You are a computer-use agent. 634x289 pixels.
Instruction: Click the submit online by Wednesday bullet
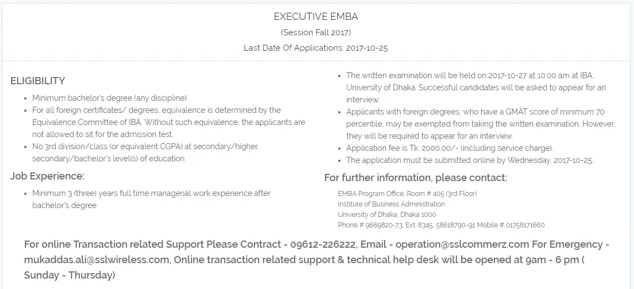click(469, 160)
